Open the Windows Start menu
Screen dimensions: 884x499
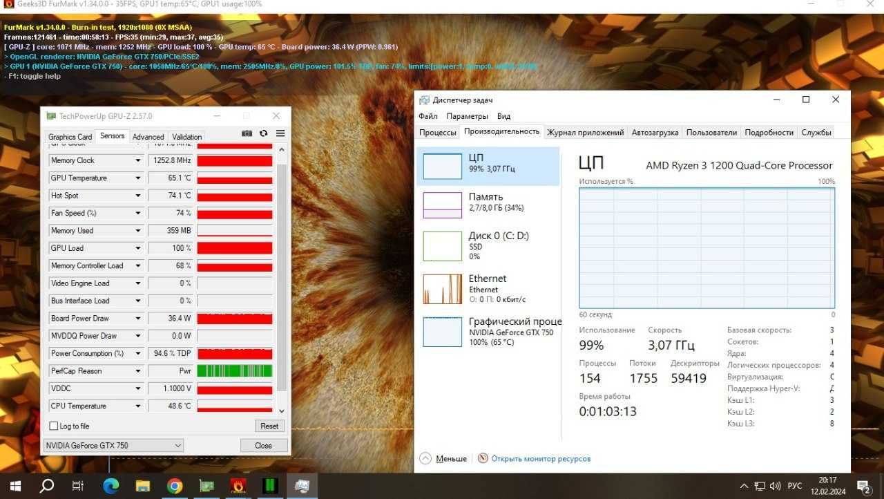15,486
